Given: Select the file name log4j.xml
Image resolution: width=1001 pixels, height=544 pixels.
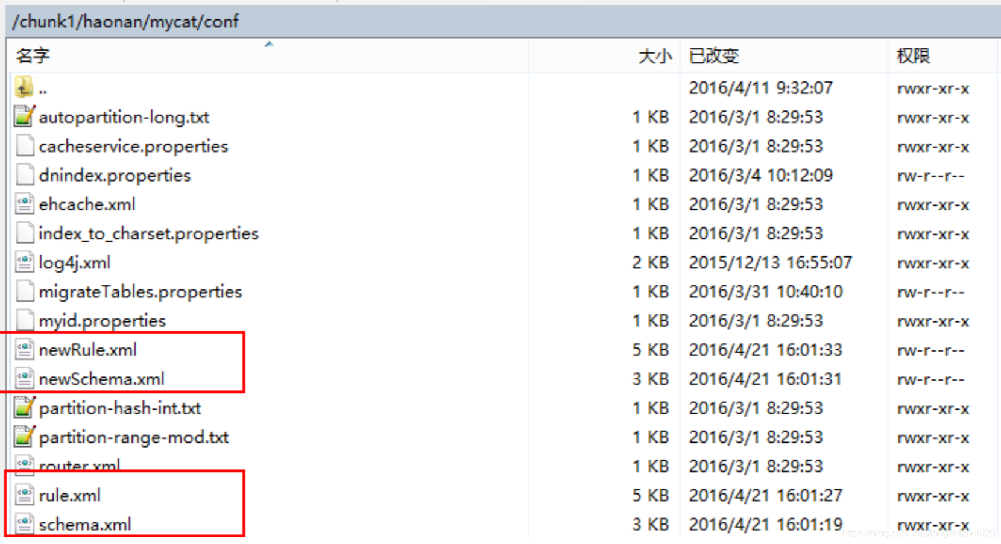Looking at the screenshot, I should [x=75, y=262].
